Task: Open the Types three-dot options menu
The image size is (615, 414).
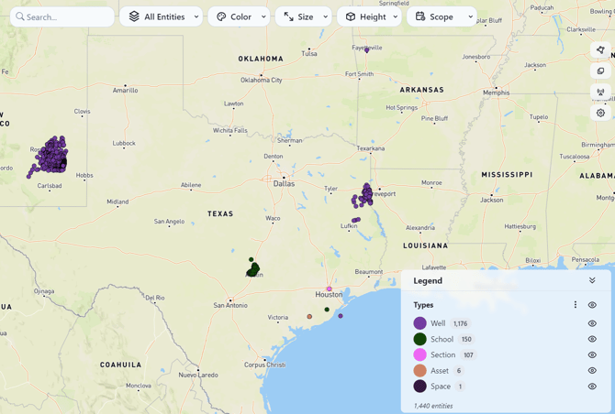Action: (x=576, y=305)
